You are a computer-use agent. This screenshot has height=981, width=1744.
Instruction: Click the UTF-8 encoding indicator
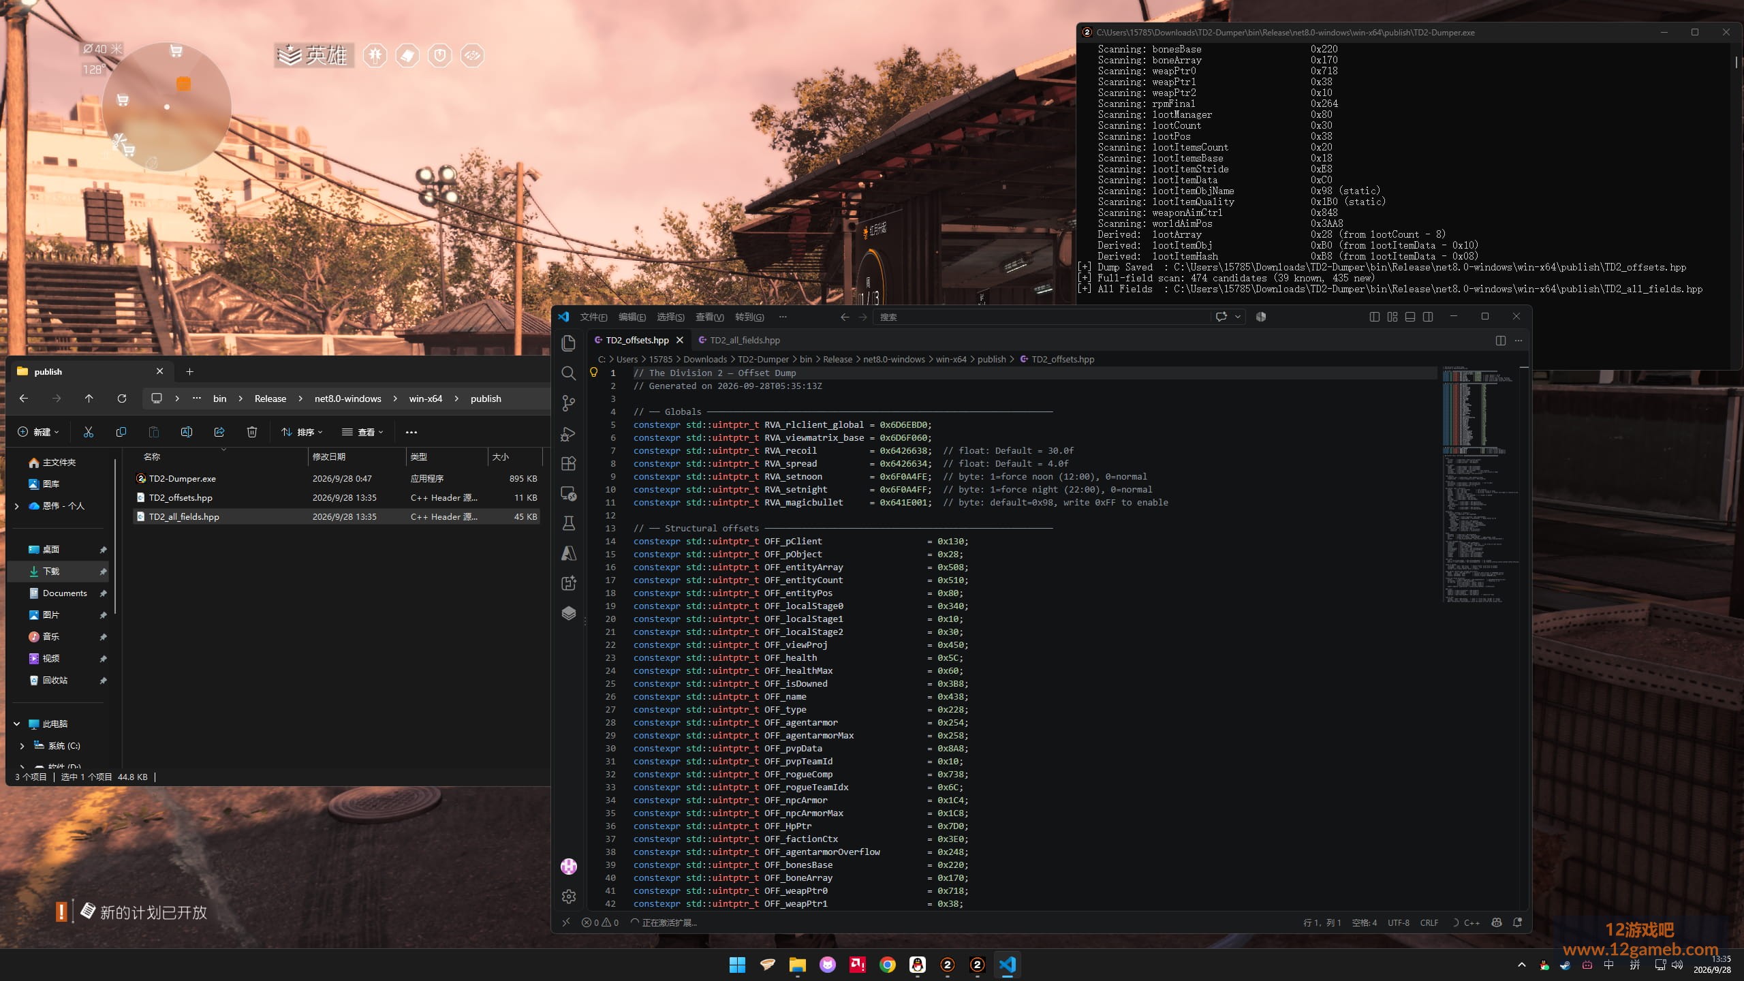[x=1399, y=922]
